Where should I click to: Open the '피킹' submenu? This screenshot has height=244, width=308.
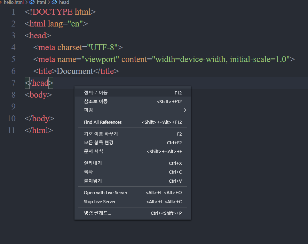(133, 110)
